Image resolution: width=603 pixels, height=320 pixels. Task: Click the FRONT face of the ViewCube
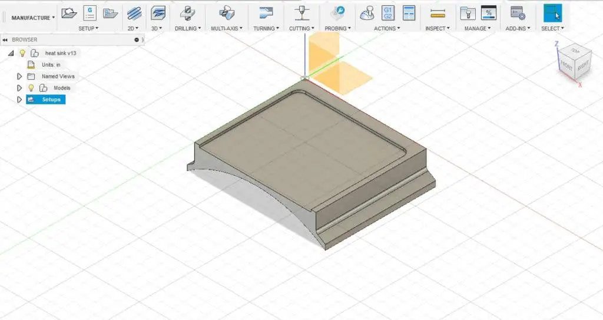click(x=566, y=65)
